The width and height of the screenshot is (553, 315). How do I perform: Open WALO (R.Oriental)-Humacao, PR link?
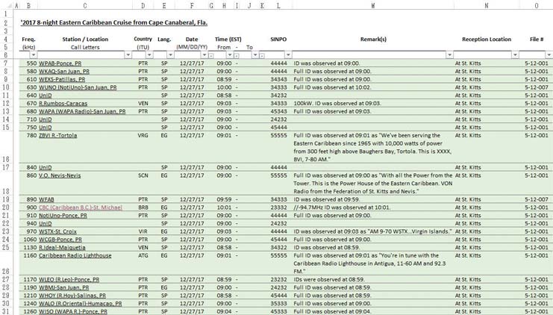click(x=80, y=304)
